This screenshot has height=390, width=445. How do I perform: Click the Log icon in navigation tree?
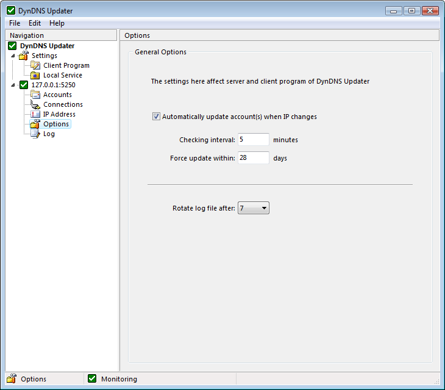(x=35, y=134)
